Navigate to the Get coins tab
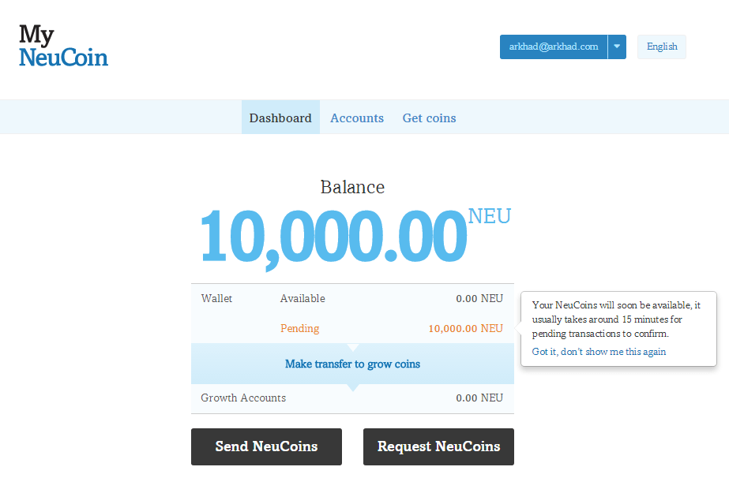The width and height of the screenshot is (729, 478). pos(429,118)
